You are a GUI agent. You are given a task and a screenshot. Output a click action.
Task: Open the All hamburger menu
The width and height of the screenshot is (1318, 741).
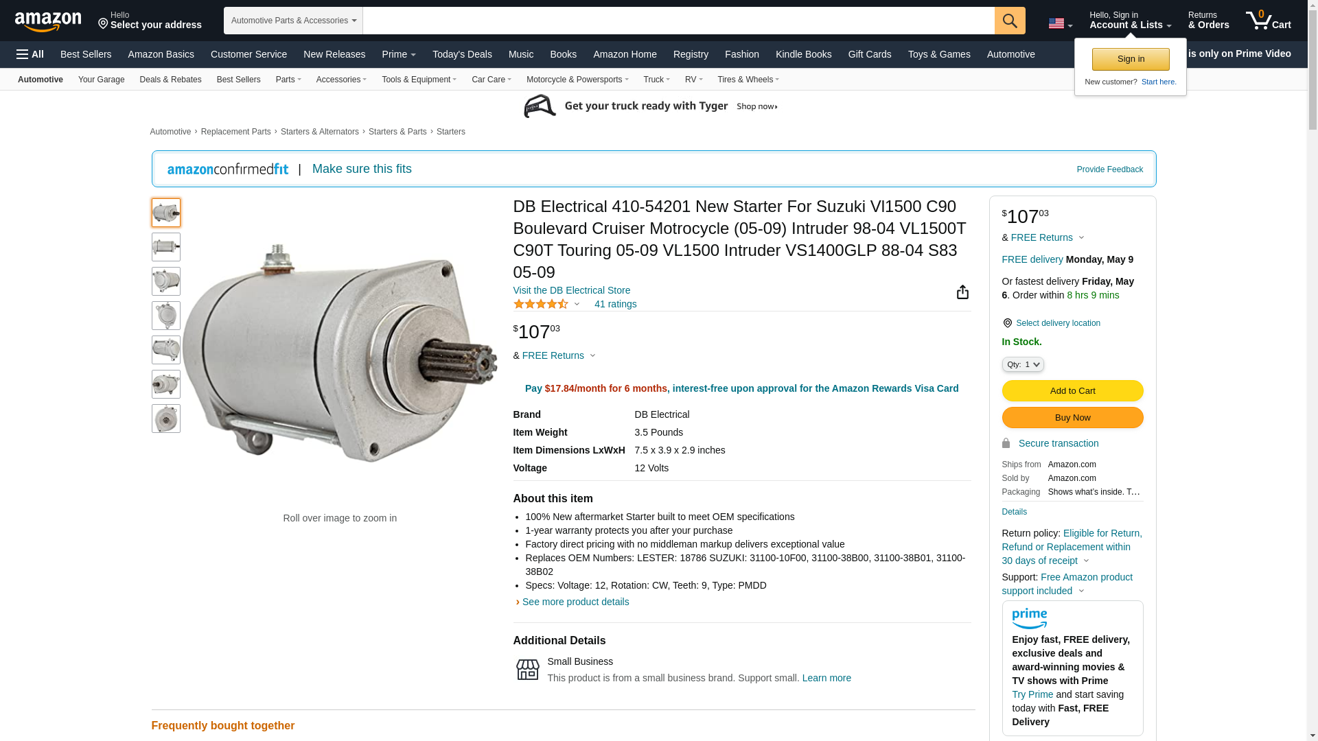pos(30,54)
